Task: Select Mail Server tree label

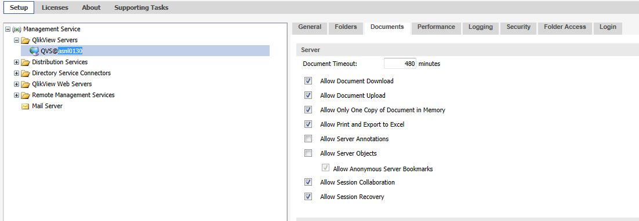Action: (48, 106)
